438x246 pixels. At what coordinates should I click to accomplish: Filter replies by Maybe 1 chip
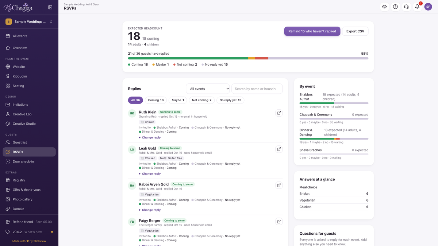(x=178, y=100)
